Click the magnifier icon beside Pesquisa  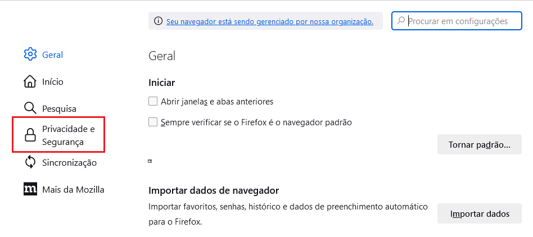coord(30,108)
